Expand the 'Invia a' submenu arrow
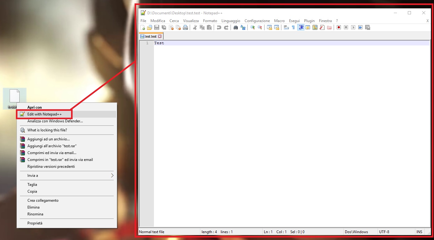Viewport: 434px width, 240px height. (112, 176)
